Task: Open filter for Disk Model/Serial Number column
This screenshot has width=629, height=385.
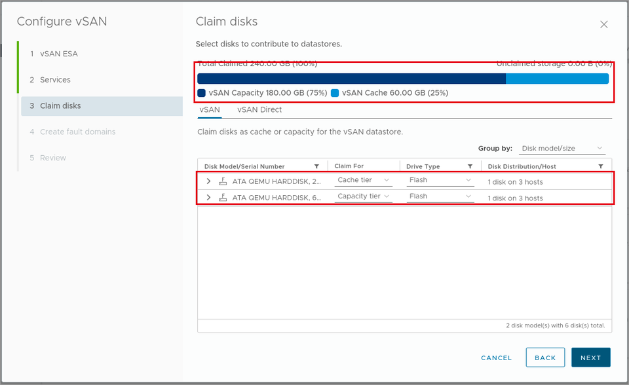Action: click(x=316, y=166)
